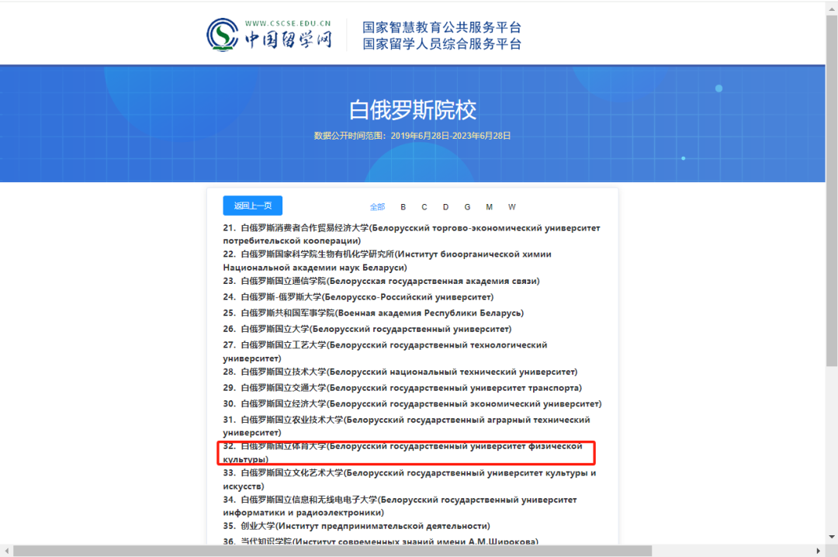Viewport: 838px width, 557px height.
Task: Filter the school list by letter W
Action: [512, 207]
